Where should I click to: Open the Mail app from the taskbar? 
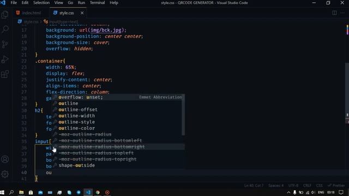(x=40, y=192)
